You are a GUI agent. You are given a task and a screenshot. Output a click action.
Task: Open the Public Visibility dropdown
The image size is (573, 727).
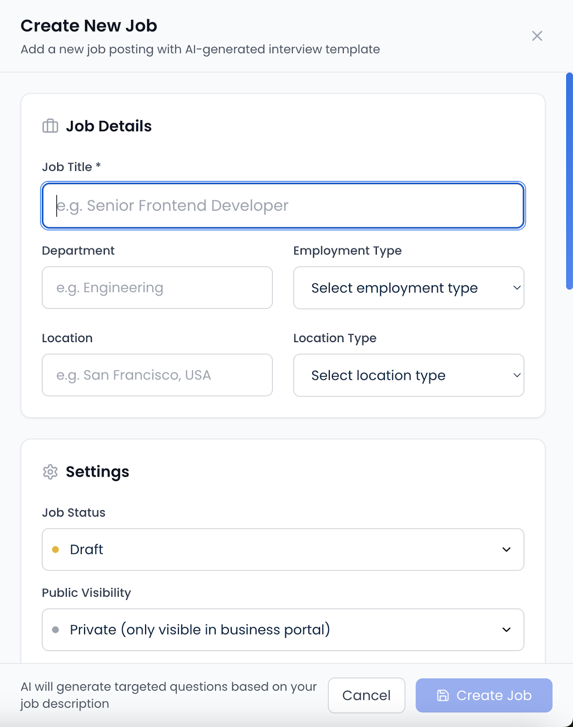282,629
